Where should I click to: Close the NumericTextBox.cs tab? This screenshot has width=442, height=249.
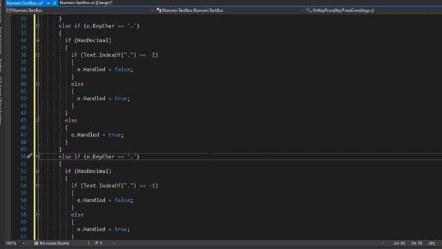pyautogui.click(x=55, y=3)
